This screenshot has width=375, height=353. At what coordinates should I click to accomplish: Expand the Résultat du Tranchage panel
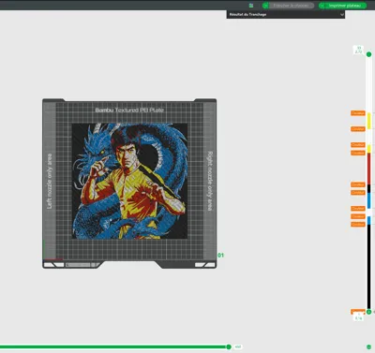point(286,14)
